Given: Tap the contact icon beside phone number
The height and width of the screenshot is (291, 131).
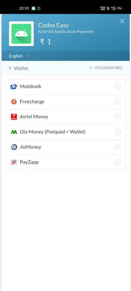Looking at the screenshot, I should 91,68.
